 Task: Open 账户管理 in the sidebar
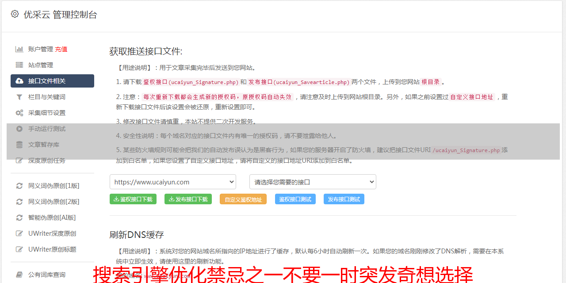41,49
